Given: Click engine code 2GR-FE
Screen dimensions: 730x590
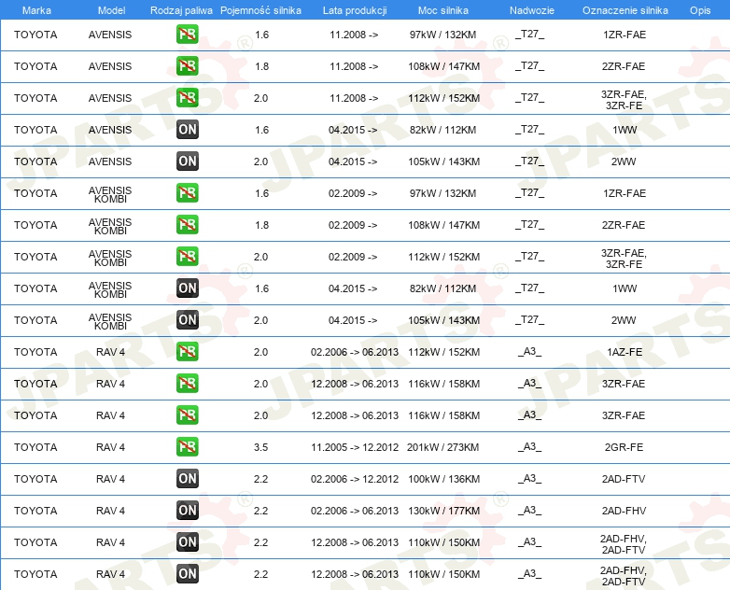Looking at the screenshot, I should coord(624,447).
